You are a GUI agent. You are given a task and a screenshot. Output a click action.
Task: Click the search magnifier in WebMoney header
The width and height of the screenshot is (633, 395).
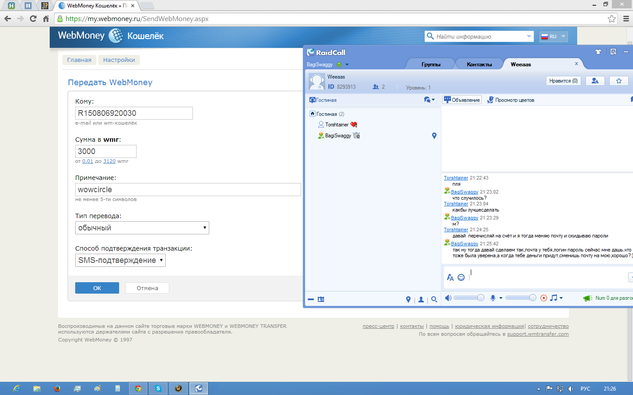click(x=430, y=36)
